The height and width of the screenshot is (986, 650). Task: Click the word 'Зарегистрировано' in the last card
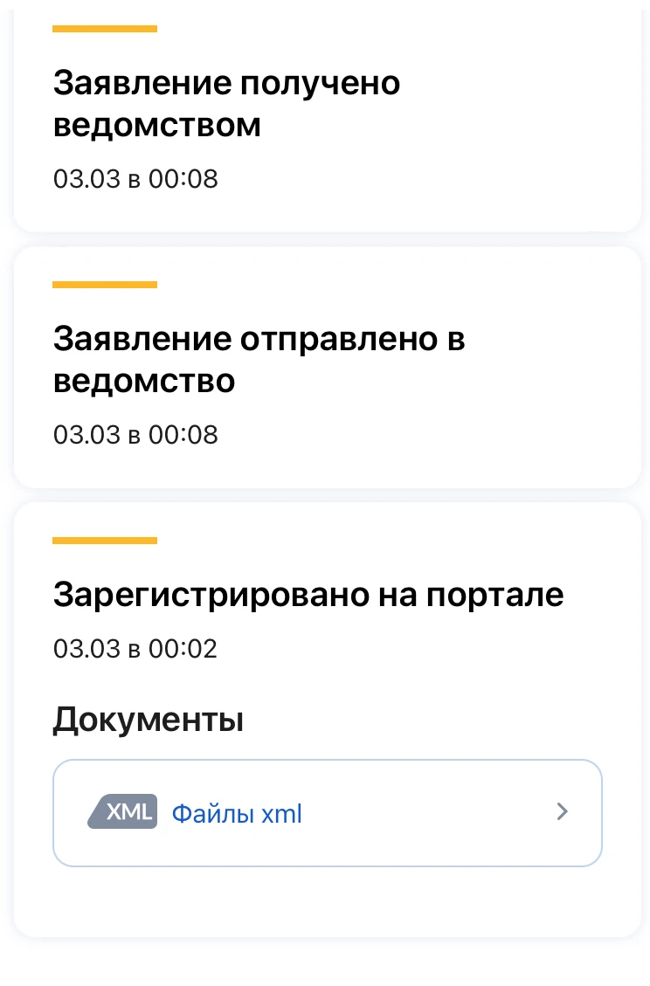207,595
